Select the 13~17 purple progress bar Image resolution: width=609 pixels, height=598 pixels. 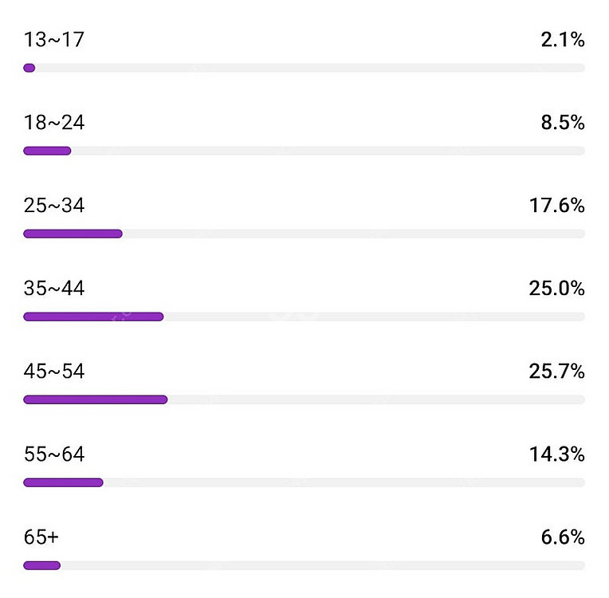(29, 68)
